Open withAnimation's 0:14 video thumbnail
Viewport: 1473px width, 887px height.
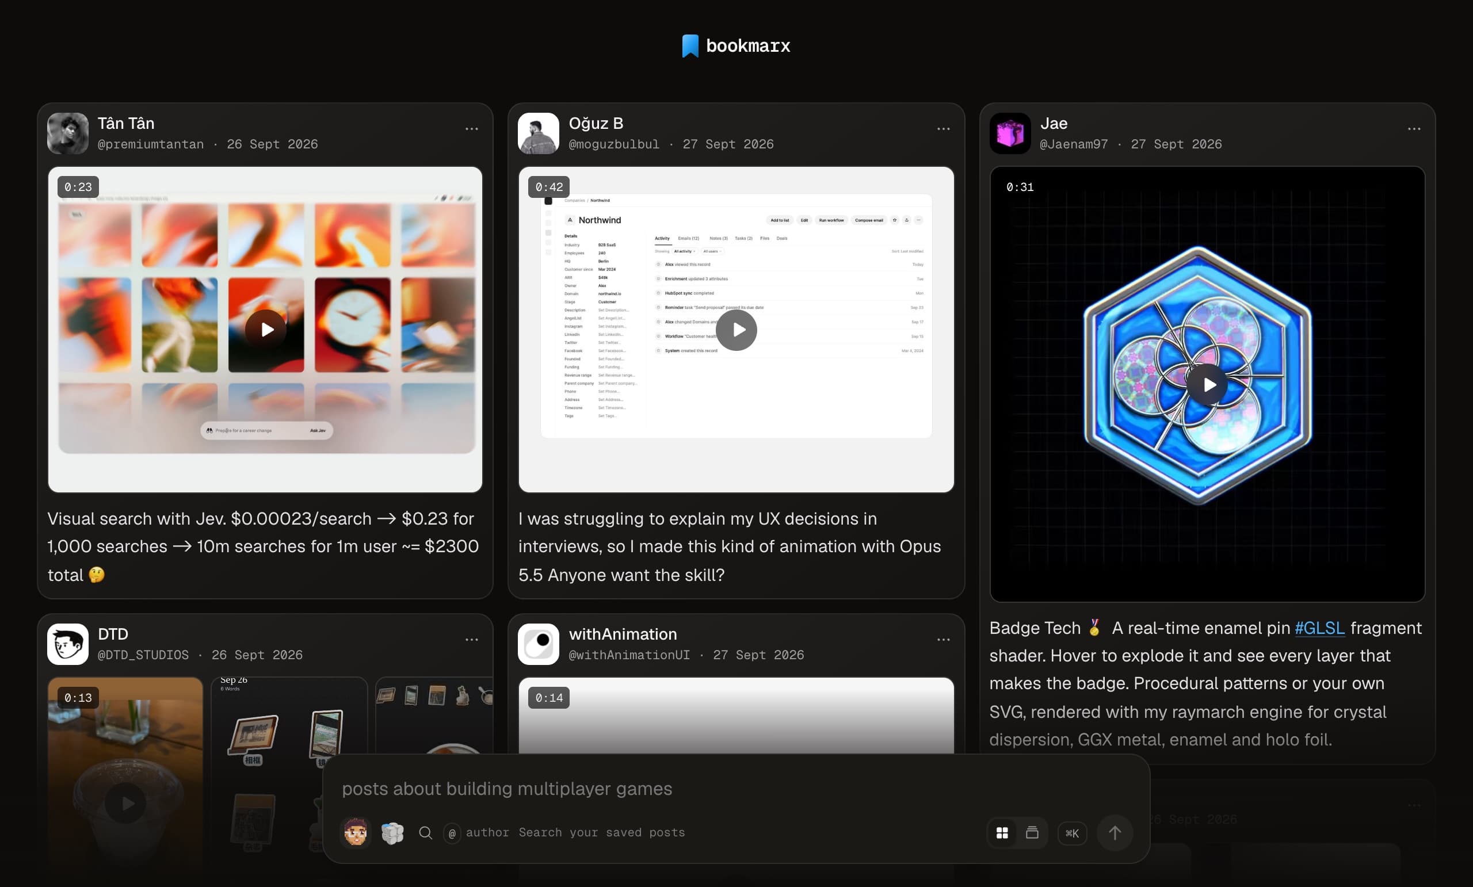(736, 716)
